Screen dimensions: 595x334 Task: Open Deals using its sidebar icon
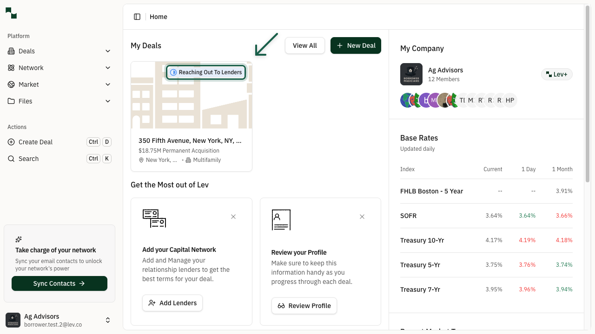tap(11, 51)
